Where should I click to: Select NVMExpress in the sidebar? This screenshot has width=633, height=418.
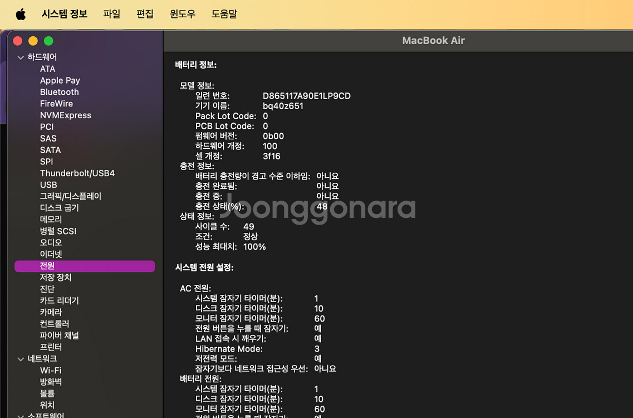point(65,115)
